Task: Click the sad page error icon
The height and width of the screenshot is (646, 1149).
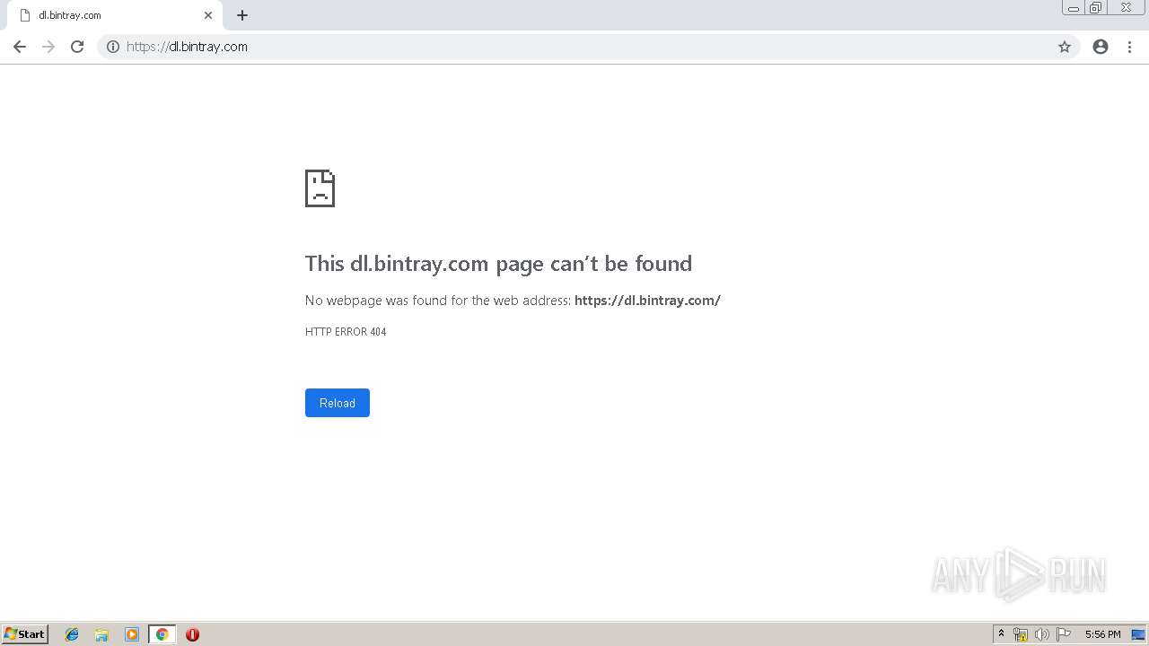Action: coord(320,188)
